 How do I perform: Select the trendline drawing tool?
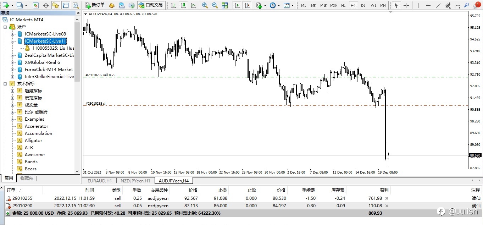(438, 5)
